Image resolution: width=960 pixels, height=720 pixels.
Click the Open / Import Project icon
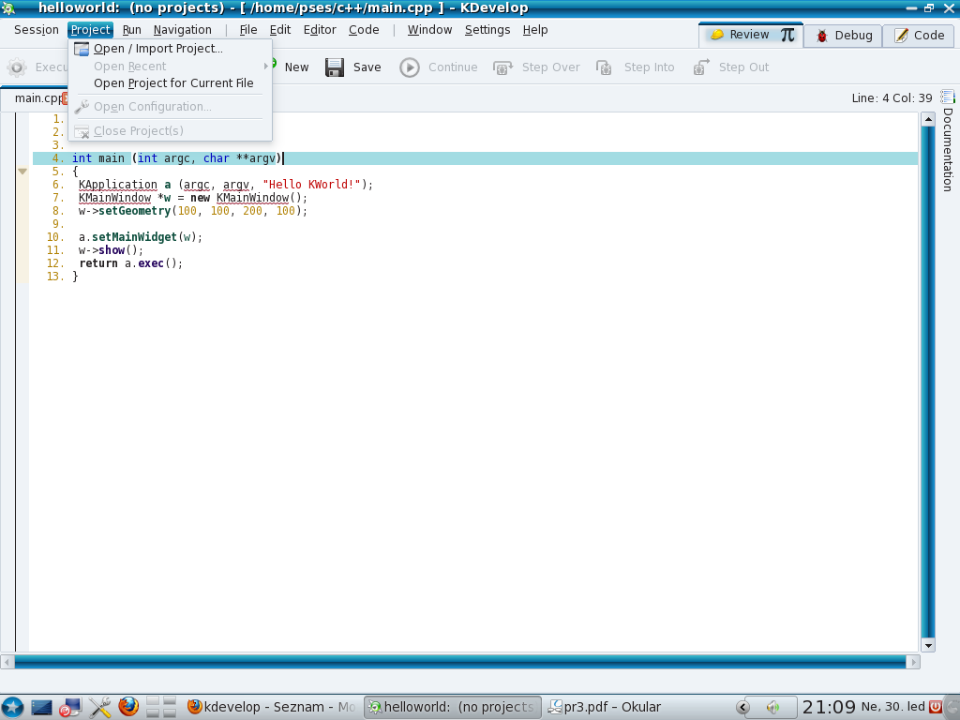(x=82, y=49)
